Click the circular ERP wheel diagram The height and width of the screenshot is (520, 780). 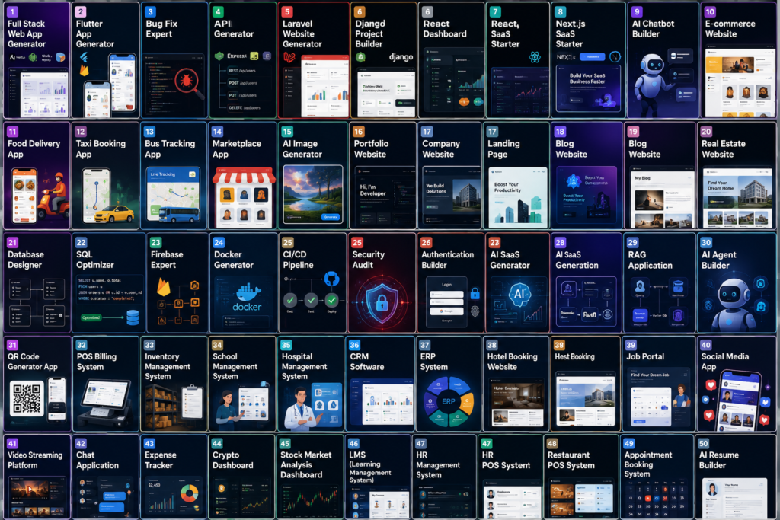pos(449,401)
